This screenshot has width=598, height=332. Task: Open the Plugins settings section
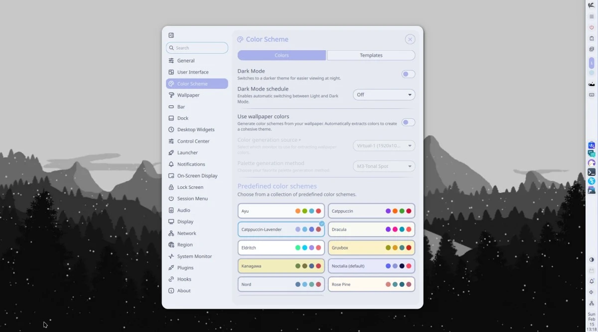coord(185,268)
